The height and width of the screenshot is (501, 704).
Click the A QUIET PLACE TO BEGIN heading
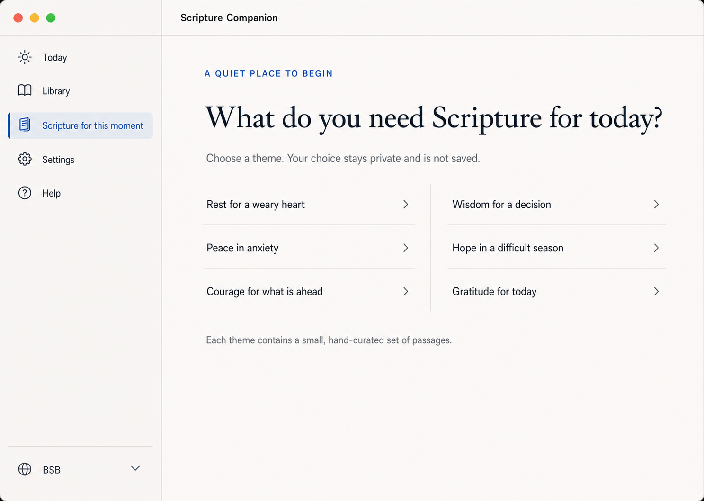click(x=268, y=73)
